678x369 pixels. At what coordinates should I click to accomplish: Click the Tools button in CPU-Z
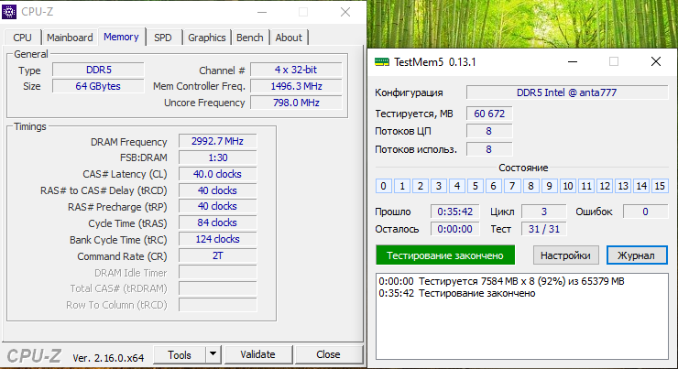(179, 354)
